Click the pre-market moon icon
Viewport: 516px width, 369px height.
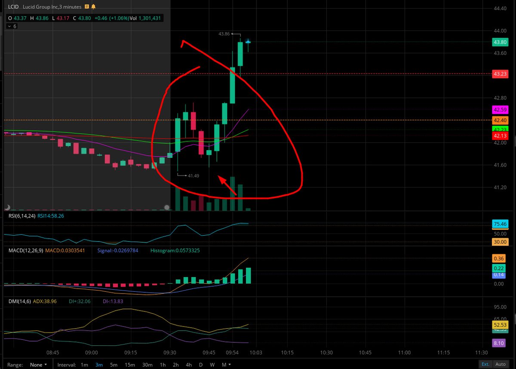(7, 207)
